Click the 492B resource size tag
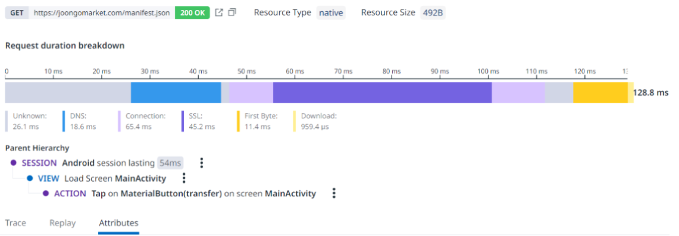The width and height of the screenshot is (679, 236). tap(433, 13)
